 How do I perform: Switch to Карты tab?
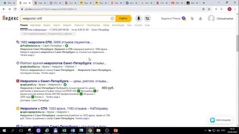tap(57, 25)
